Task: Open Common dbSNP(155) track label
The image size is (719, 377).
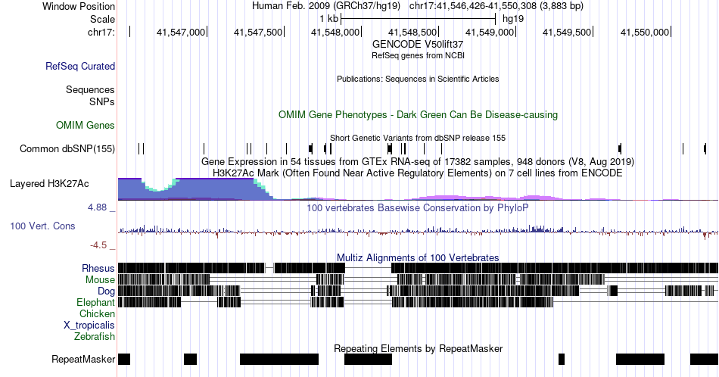Action: (x=67, y=148)
